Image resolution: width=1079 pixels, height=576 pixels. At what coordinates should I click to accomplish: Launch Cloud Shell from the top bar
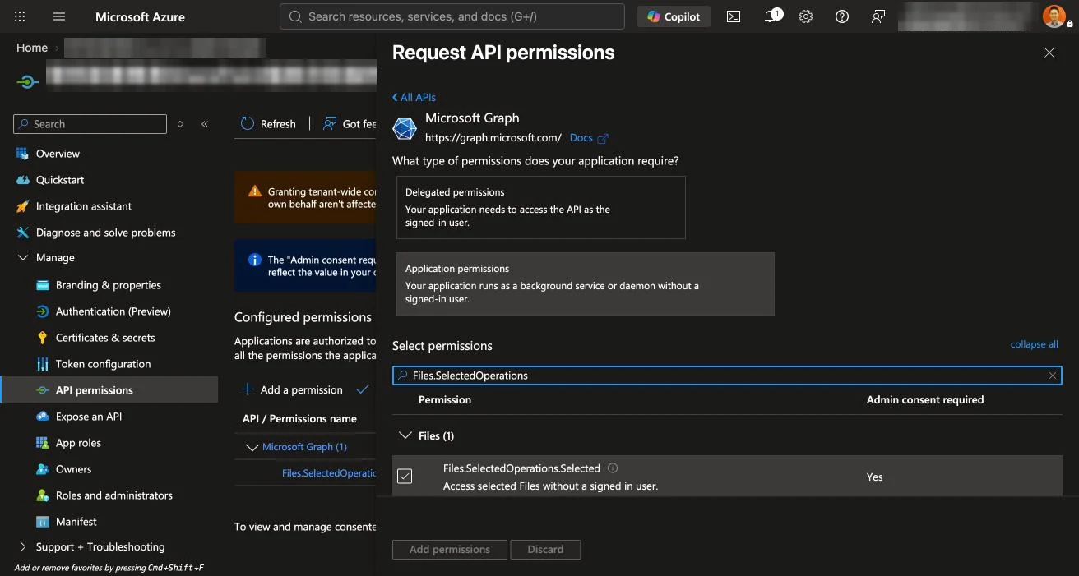pos(734,16)
